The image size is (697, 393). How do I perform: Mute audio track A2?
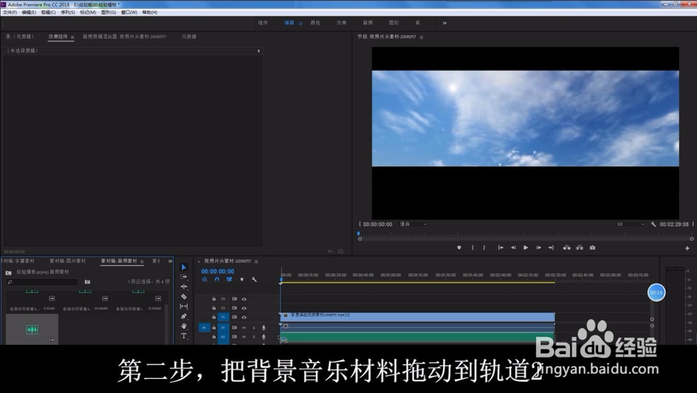pyautogui.click(x=244, y=337)
